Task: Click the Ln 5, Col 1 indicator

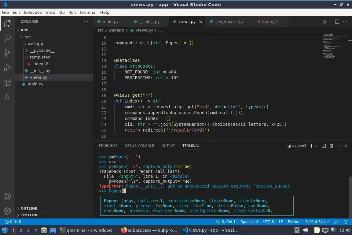Action: tap(226, 222)
